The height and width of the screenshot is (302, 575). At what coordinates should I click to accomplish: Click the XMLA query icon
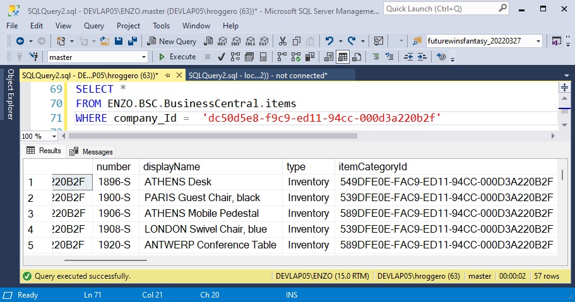pos(250,41)
